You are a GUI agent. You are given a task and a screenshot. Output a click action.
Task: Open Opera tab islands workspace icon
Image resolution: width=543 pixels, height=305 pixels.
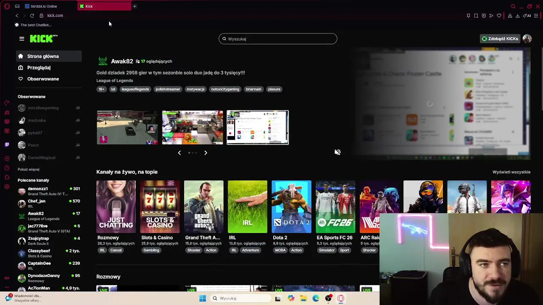coord(17,6)
